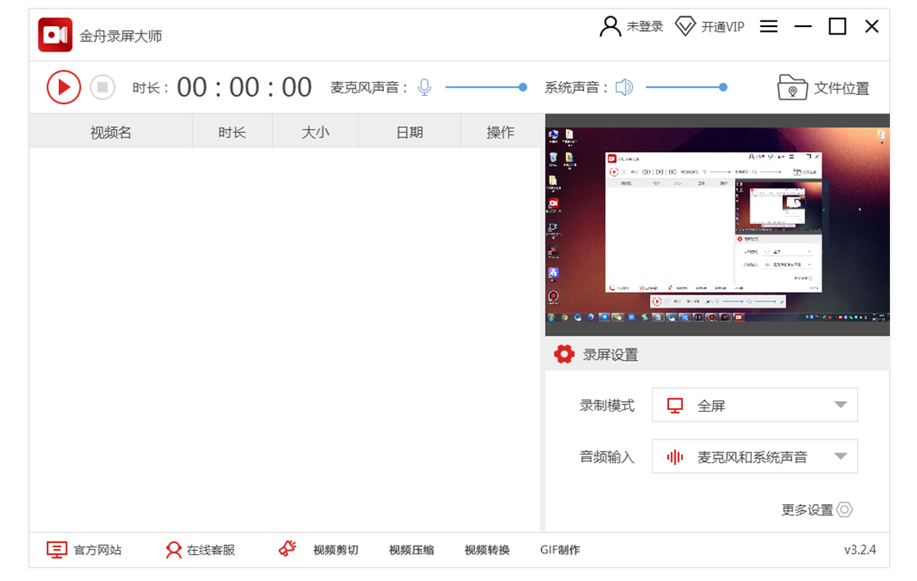Adjust the microphone volume slider
The image size is (917, 581).
(486, 88)
